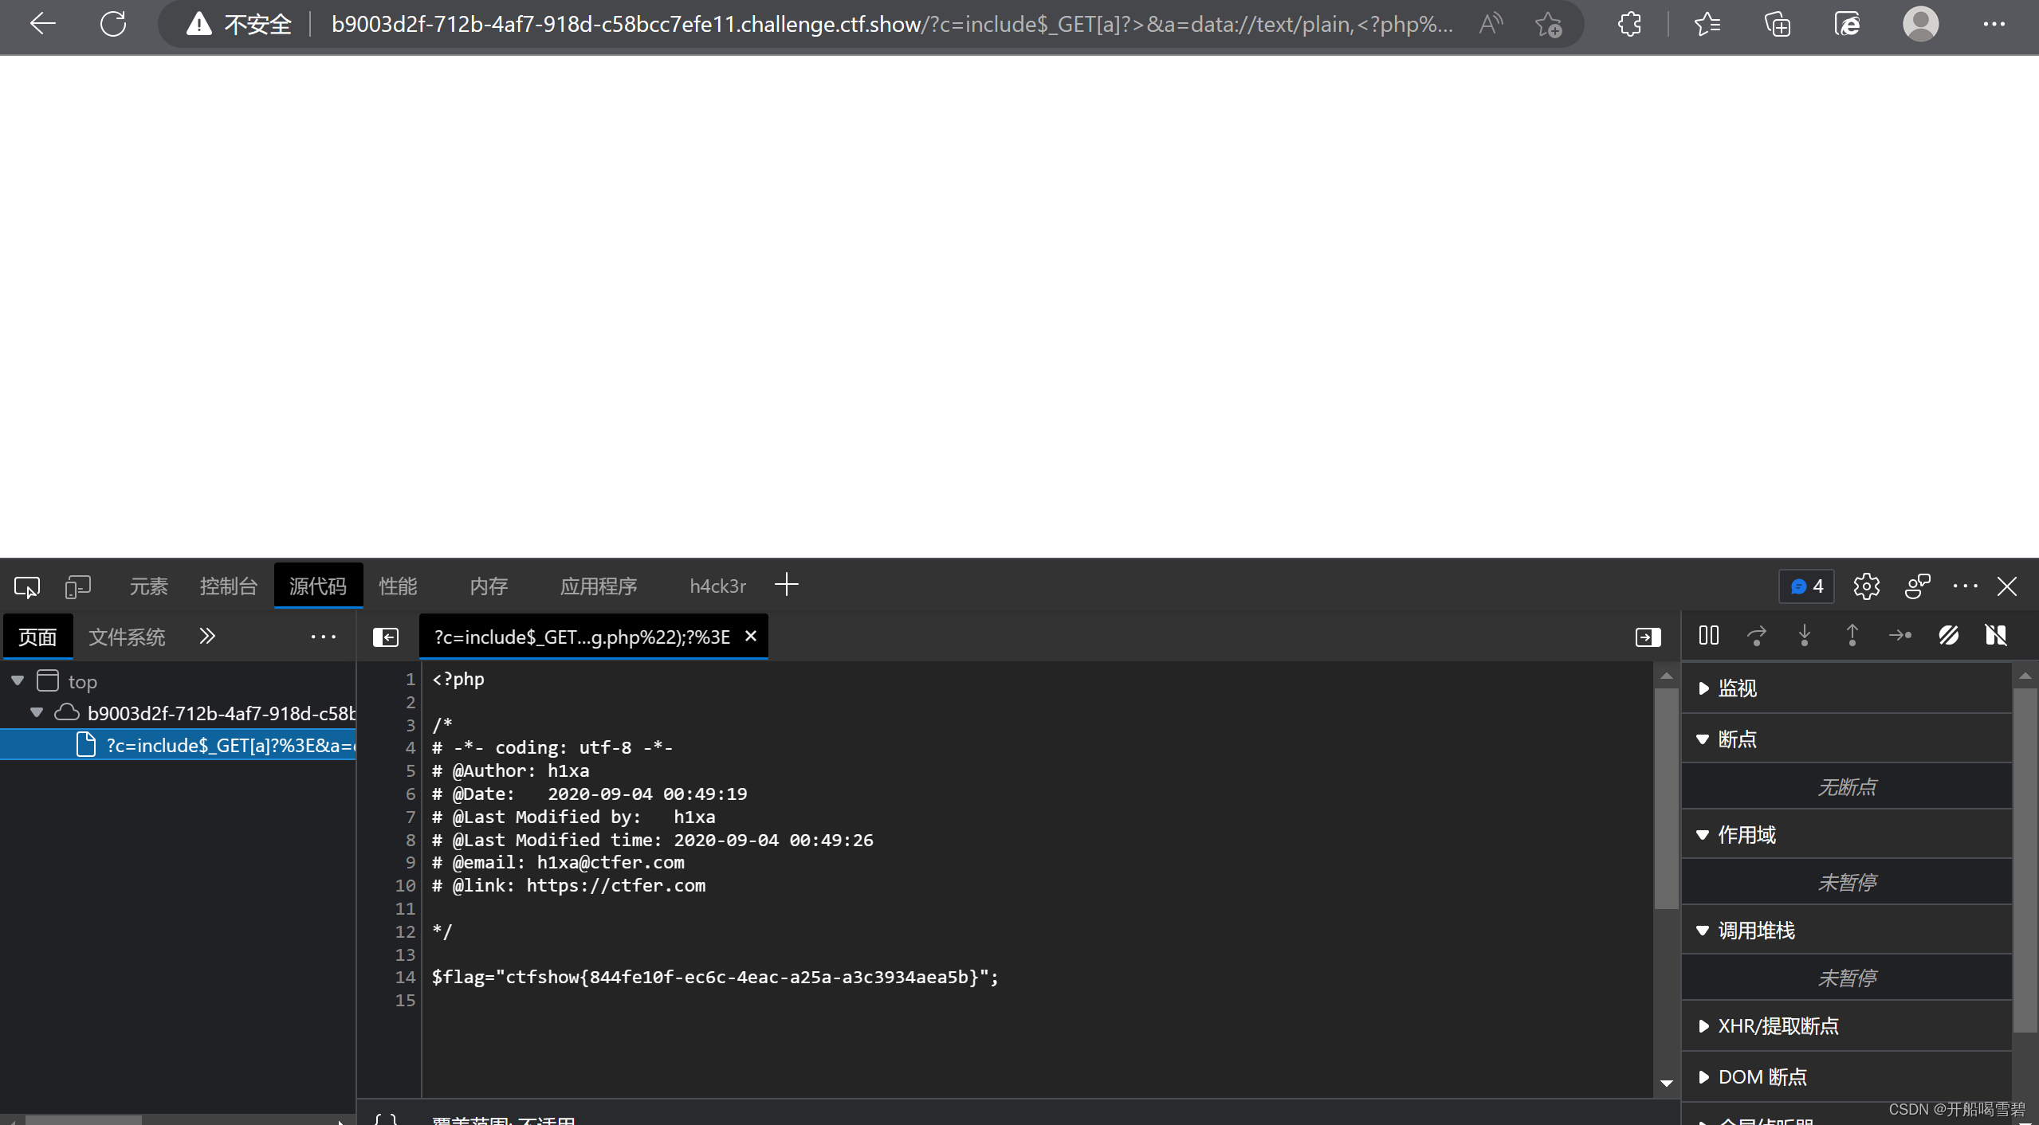Click step out of function icon

[1852, 636]
